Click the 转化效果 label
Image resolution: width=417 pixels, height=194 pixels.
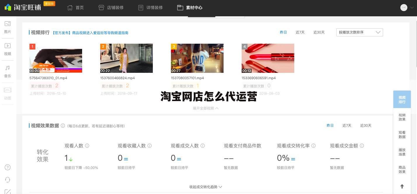(x=43, y=156)
